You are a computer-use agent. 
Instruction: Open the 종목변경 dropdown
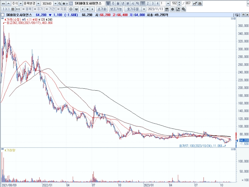(x=38, y=3)
